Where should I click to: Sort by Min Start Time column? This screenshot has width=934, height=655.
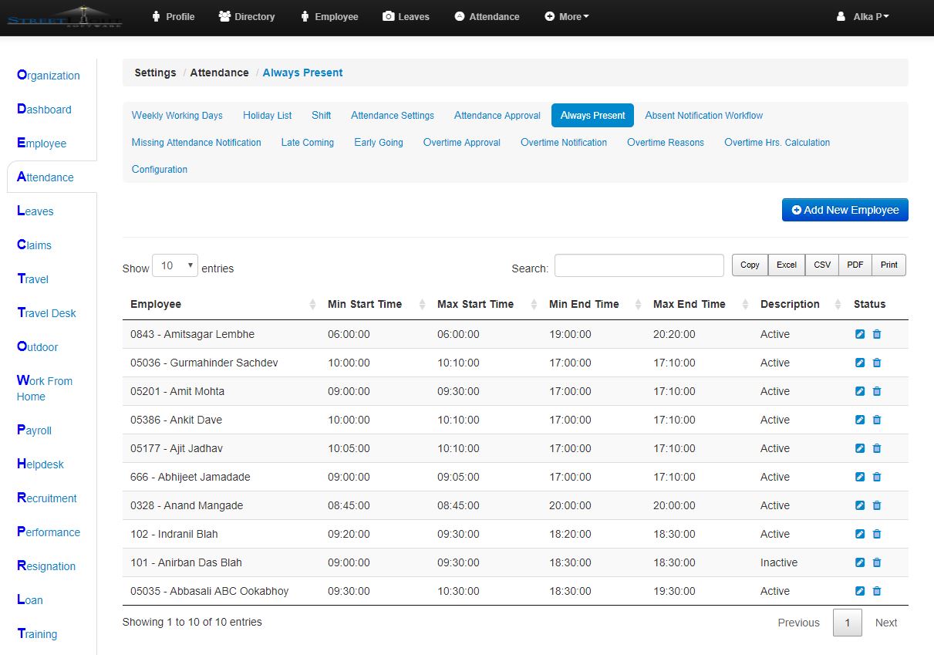[365, 304]
